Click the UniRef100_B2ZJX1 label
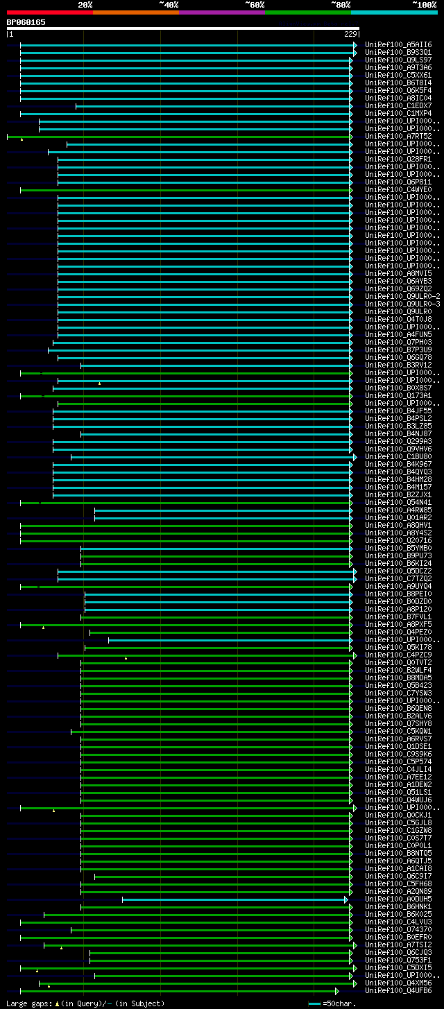Viewport: 444px width, 1009px height. [398, 494]
